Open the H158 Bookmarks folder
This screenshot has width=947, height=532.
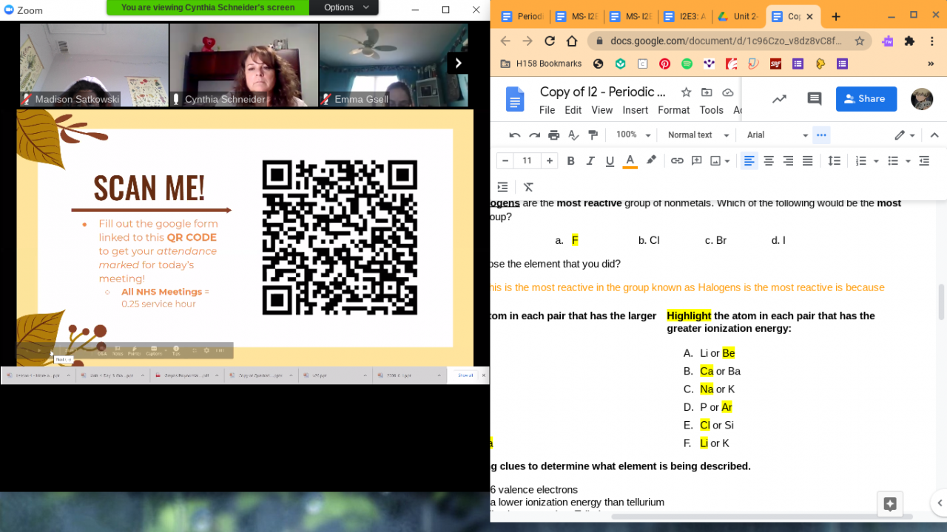click(542, 64)
